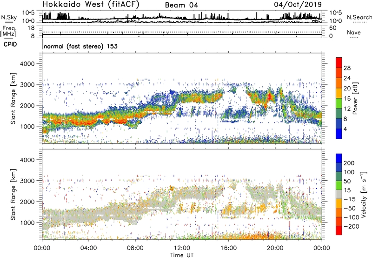This screenshot has width=372, height=258.
Task: Select the "18" frequency tick value
Action: (31, 28)
